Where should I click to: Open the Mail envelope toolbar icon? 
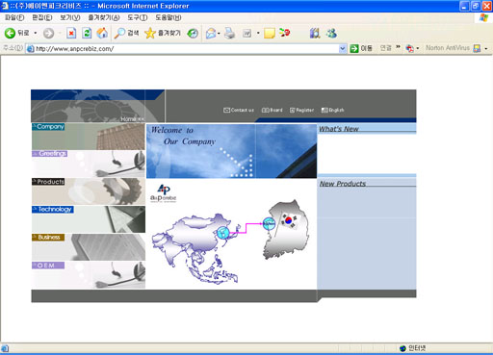coord(211,33)
